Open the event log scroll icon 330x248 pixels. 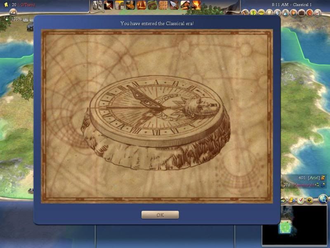click(13, 12)
